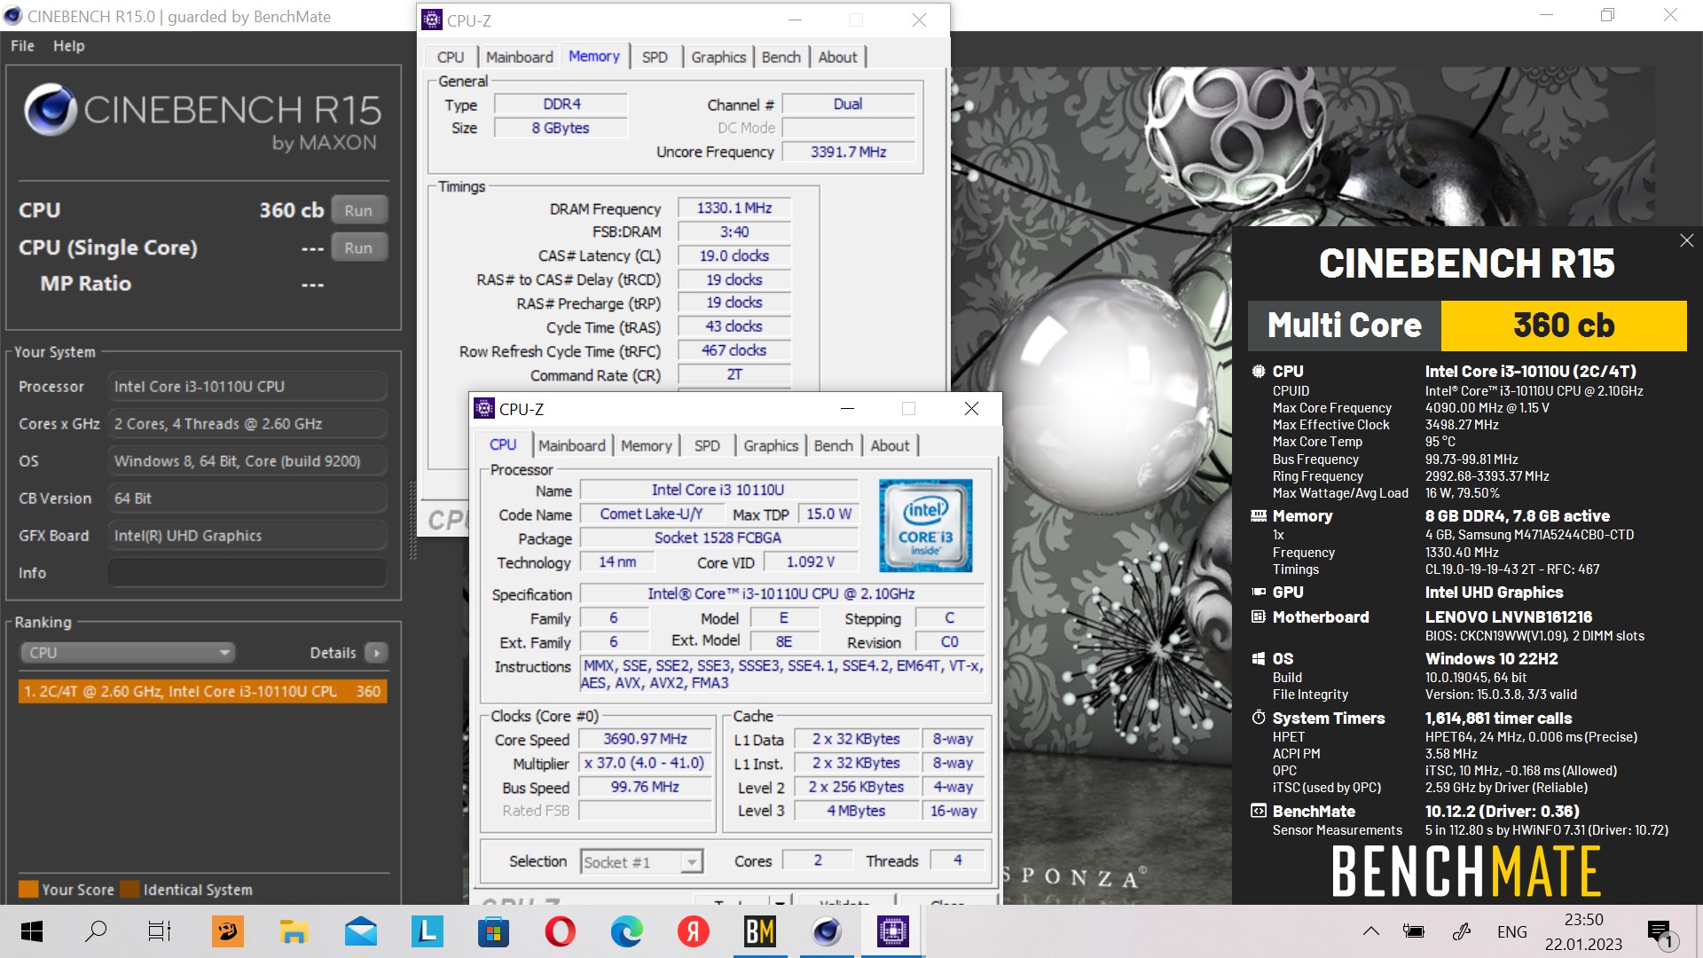Click the BenchMate version section icon
Viewport: 1703px width, 958px height.
[x=1258, y=811]
